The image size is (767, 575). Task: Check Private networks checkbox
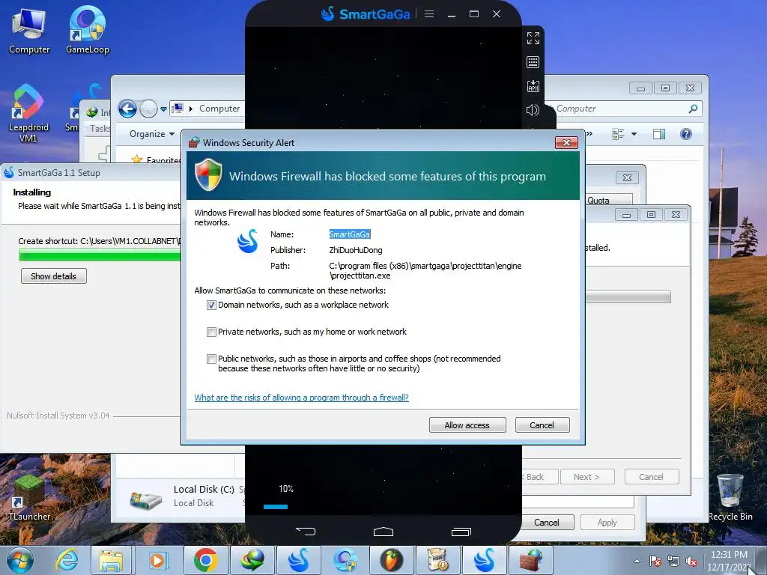pos(211,332)
